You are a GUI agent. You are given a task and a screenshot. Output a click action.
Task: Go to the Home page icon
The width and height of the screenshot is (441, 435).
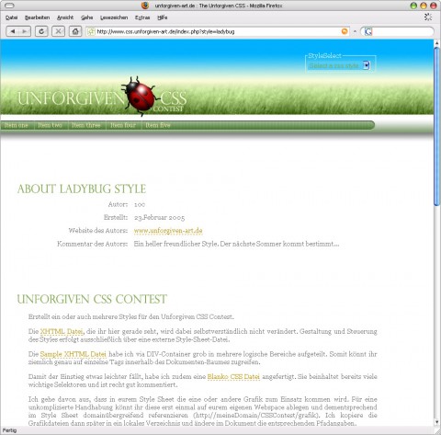pos(75,31)
